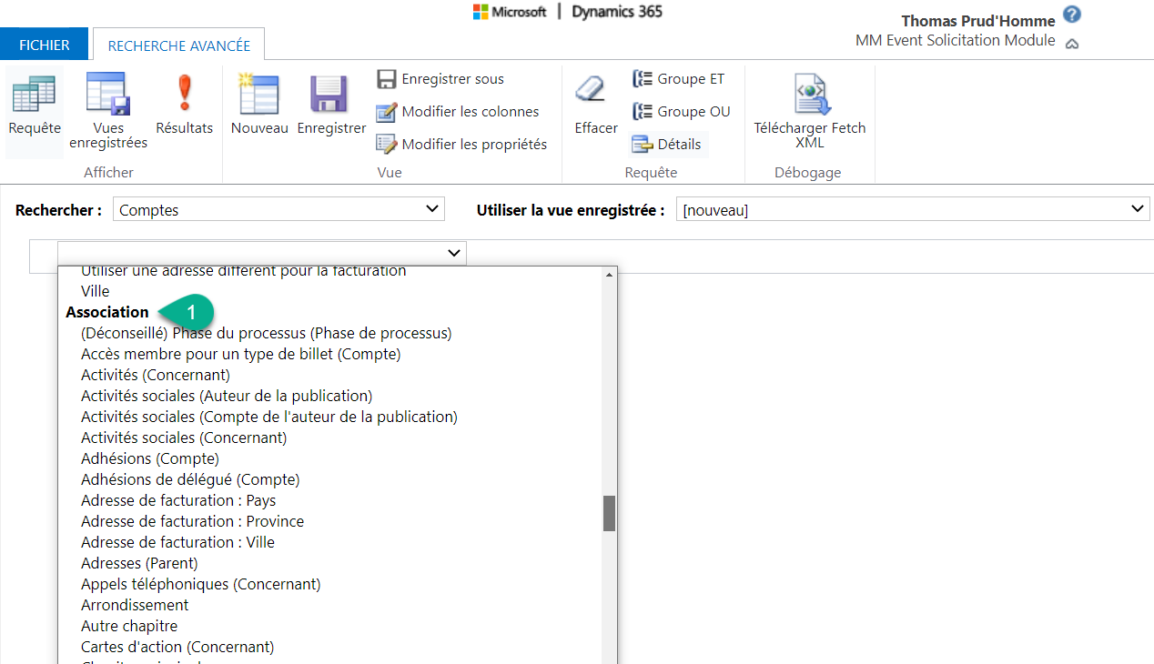Click the Enregistrer save icon
This screenshot has height=664, width=1154.
coord(331,95)
